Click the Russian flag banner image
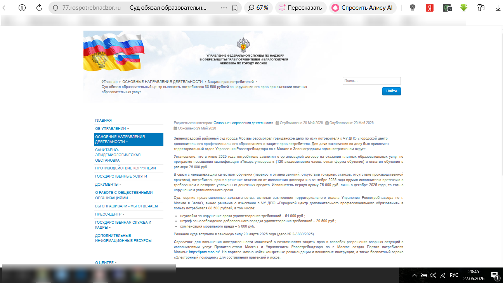The image size is (503, 283). click(113, 50)
